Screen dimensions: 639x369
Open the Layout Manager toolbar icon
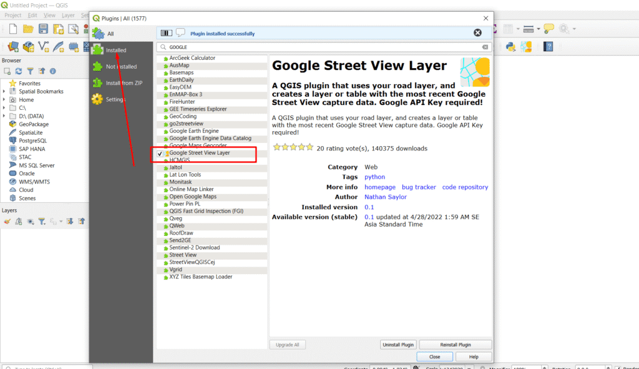pyautogui.click(x=74, y=29)
